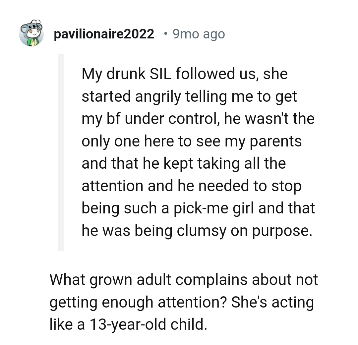This screenshot has width=358, height=345.
Task: Click the reply line "getting enough attention? She's acting"
Action: tap(182, 302)
